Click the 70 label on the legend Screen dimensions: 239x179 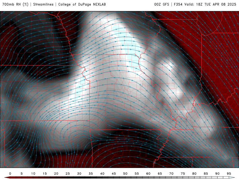tap(171, 174)
